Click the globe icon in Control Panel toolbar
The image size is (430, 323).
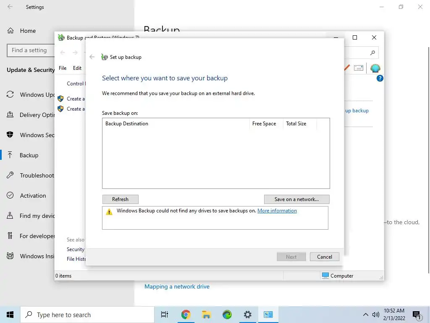pos(375,68)
